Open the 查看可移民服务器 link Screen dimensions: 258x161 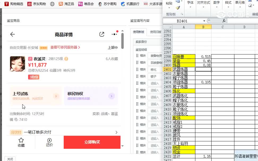(65, 47)
